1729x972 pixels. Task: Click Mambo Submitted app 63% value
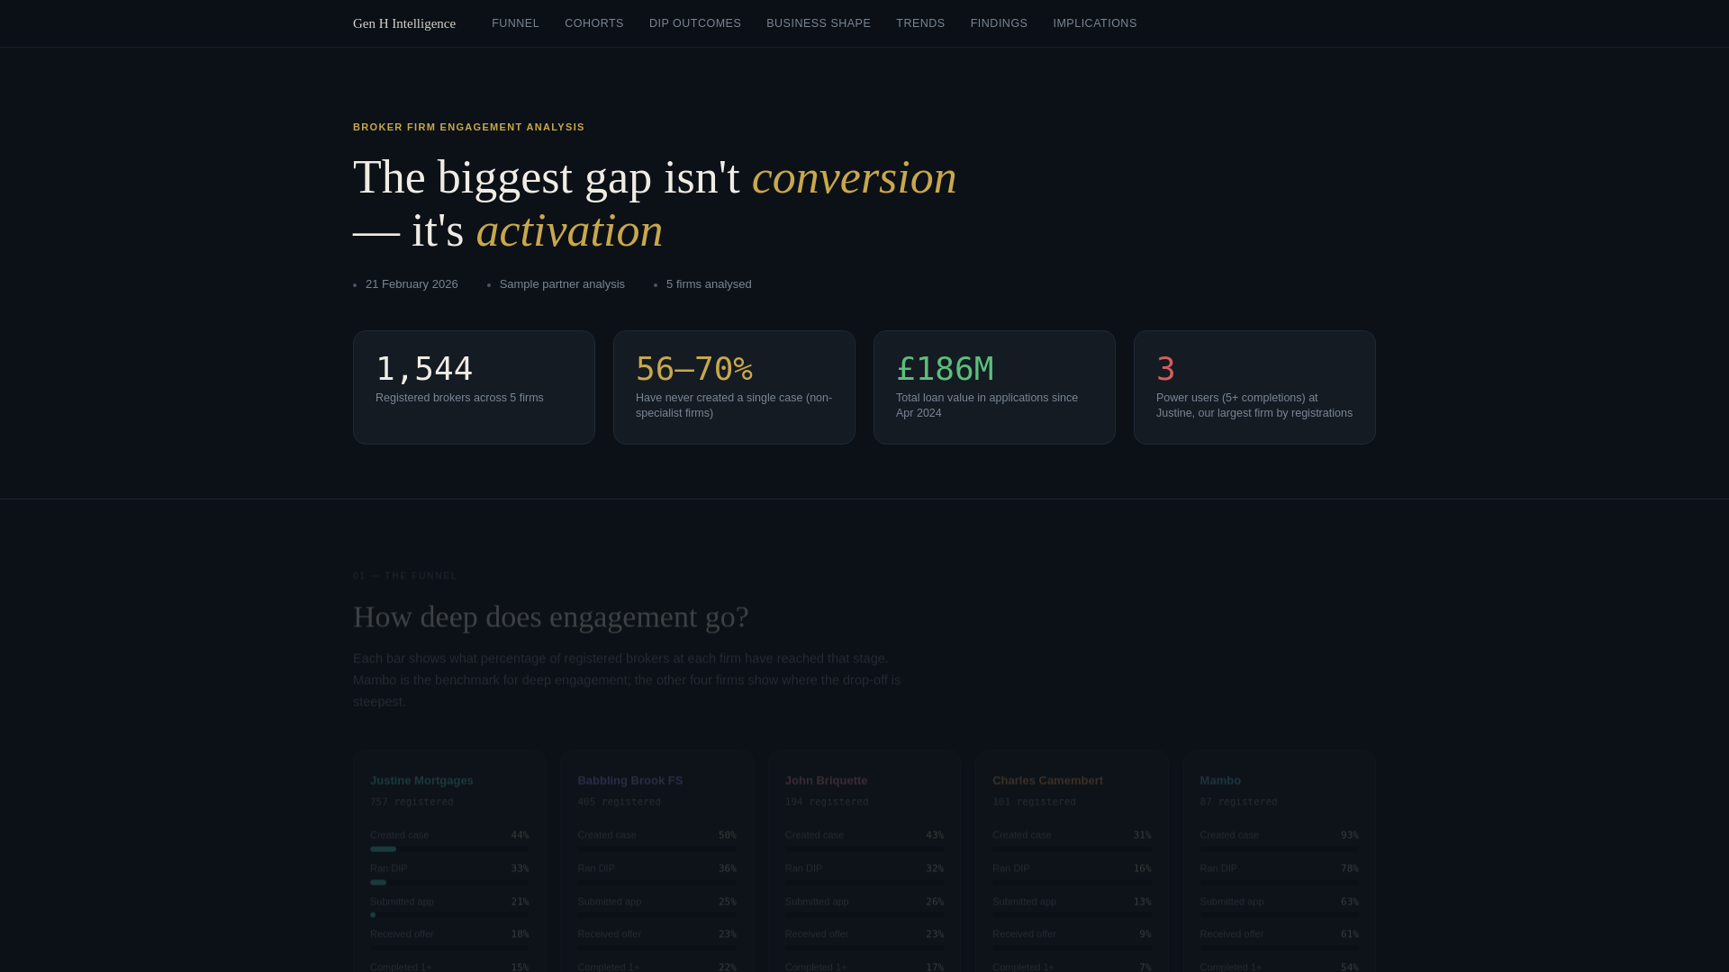(1349, 902)
